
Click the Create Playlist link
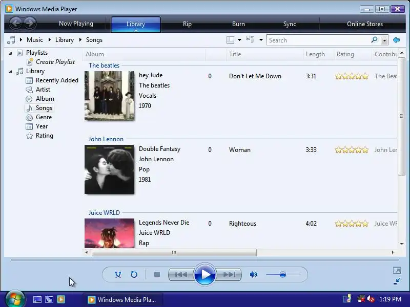tap(55, 62)
